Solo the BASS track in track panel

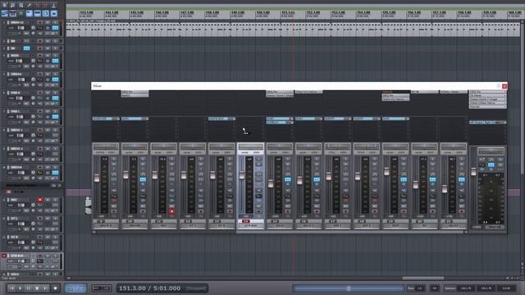(55, 56)
